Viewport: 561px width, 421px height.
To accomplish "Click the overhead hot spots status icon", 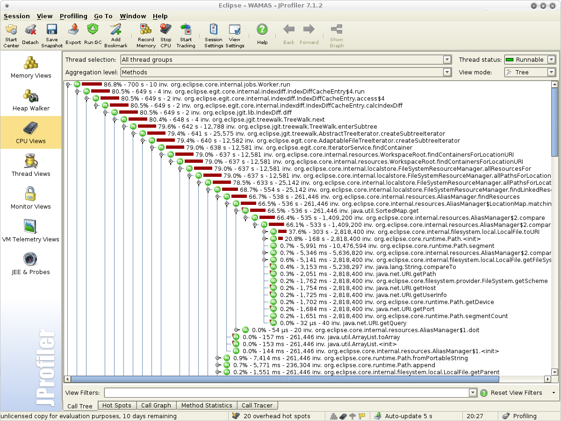I will tap(236, 416).
